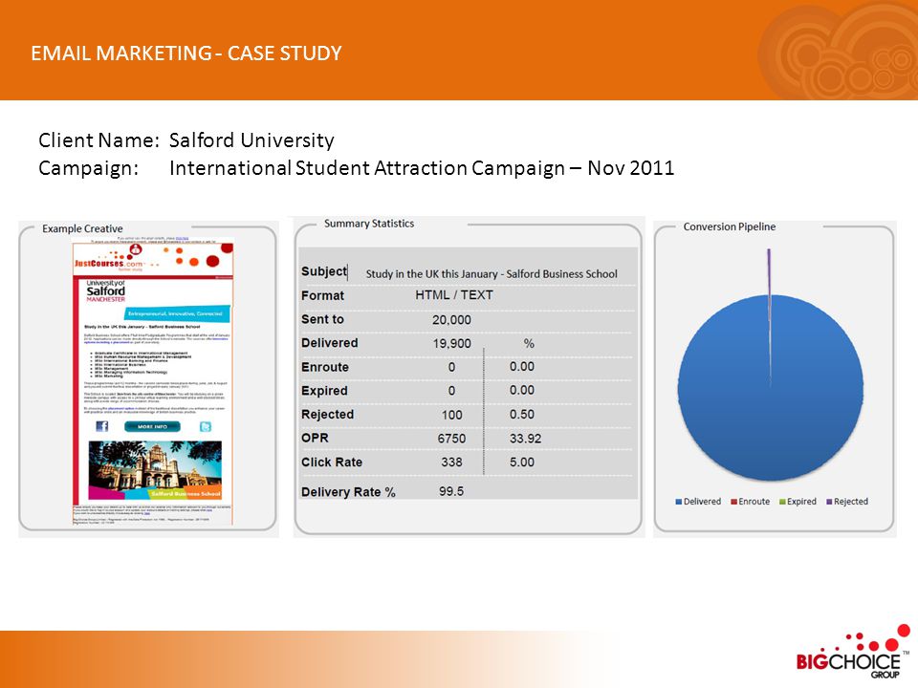Click the Rejected count 100
Viewport: 918px width, 688px height.
coord(451,415)
